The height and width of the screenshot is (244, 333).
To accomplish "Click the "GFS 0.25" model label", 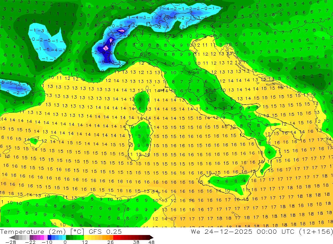I will coord(105,231).
